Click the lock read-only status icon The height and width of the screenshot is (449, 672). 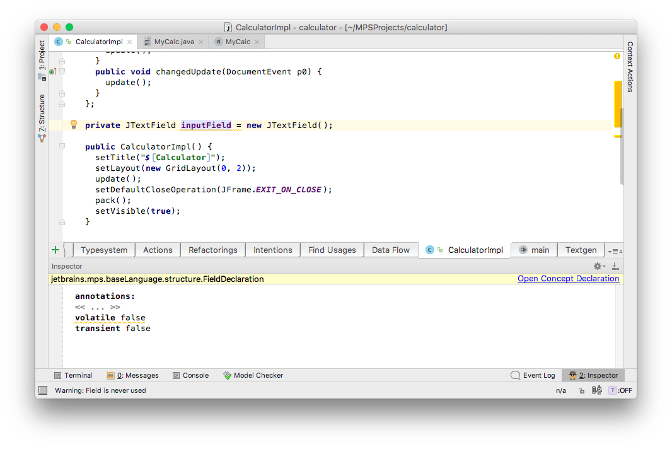(x=580, y=390)
